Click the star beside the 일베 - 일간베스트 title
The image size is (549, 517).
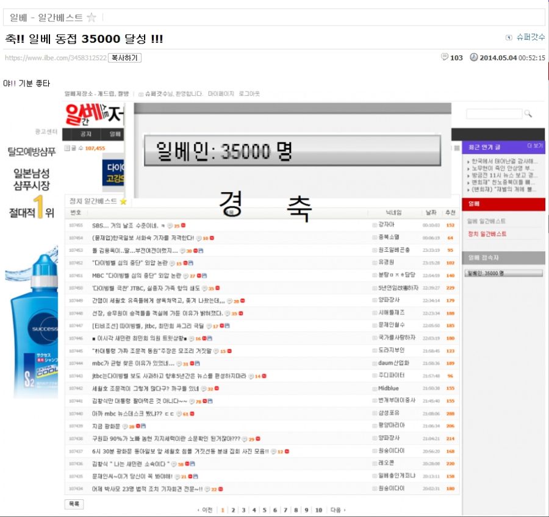(x=90, y=18)
